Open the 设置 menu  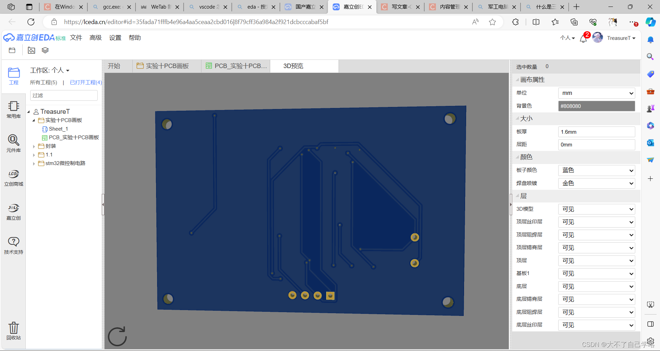pos(115,38)
